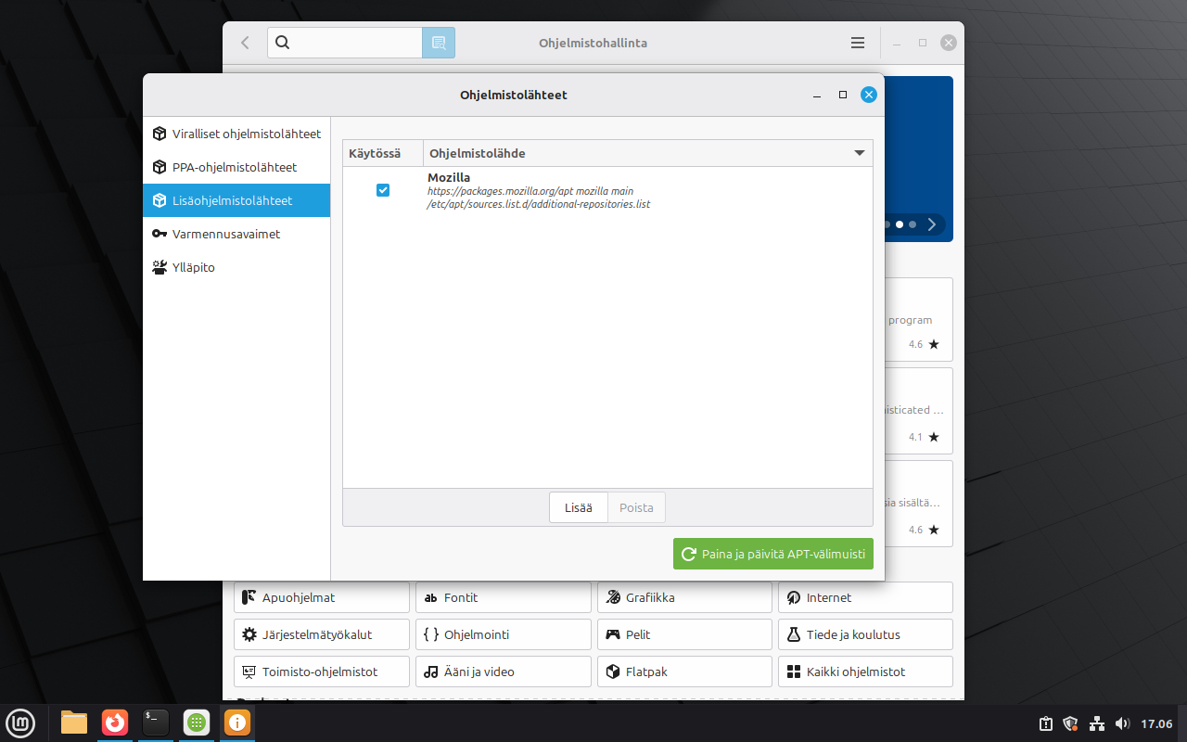Advance banner with right chevron arrow
Image resolution: width=1187 pixels, height=742 pixels.
coord(932,224)
